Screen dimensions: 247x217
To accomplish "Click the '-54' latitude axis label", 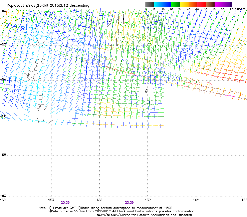I will click(x=3, y=79).
